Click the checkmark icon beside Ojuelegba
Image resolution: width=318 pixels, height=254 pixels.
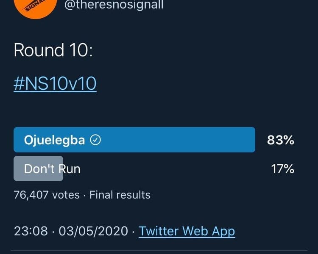[96, 140]
